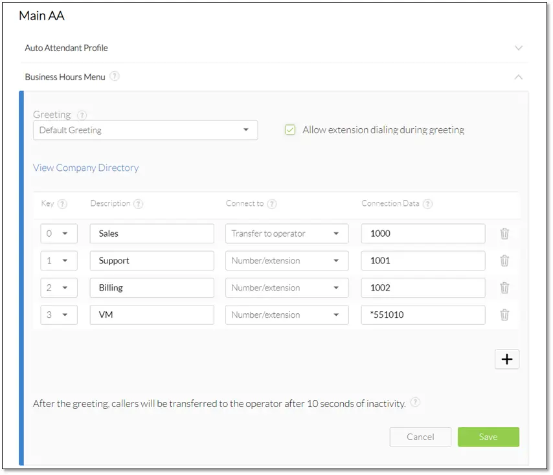
Task: Expand the Auto Attendant Profile section
Action: (518, 48)
